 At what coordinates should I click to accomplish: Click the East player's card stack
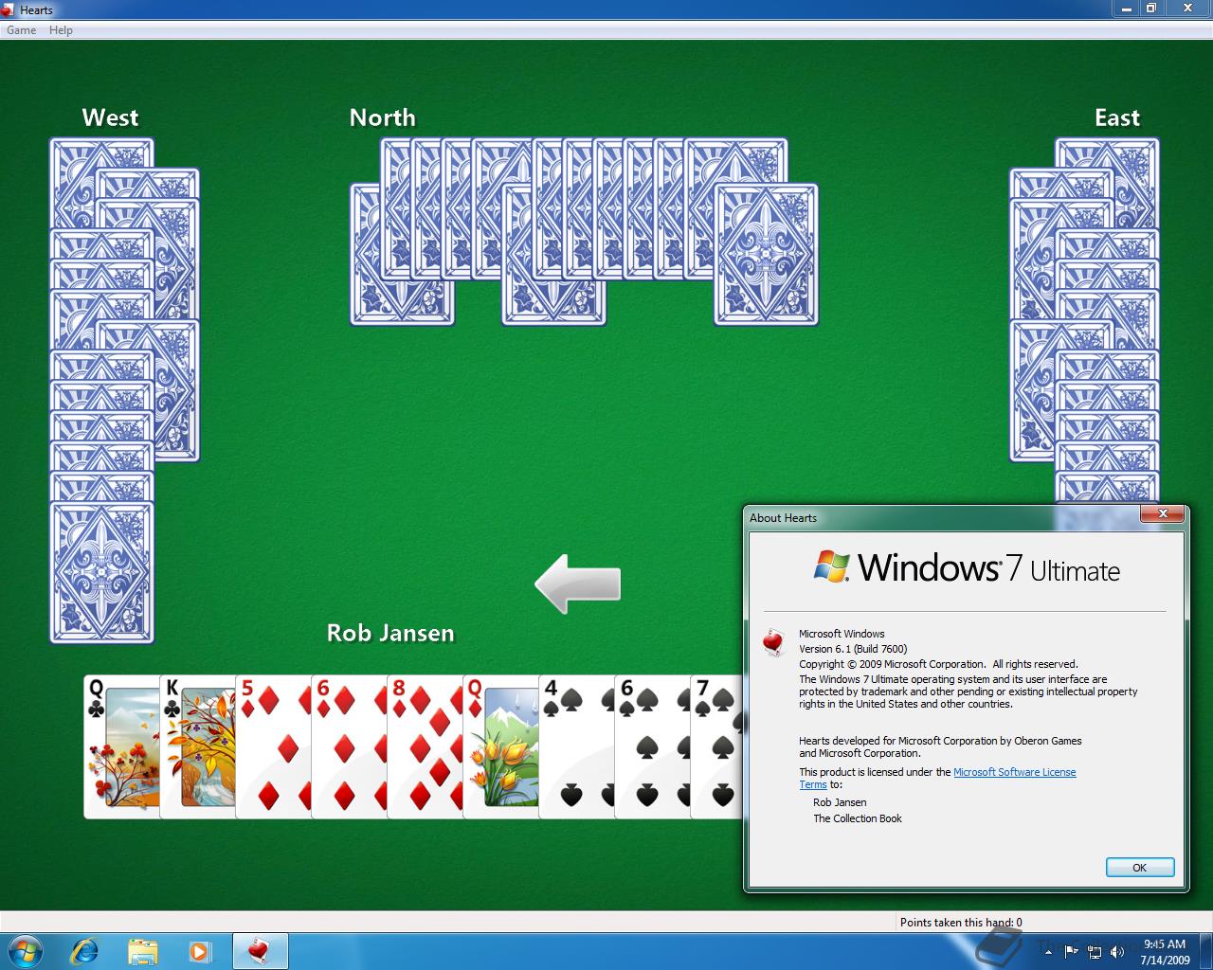click(x=1085, y=322)
